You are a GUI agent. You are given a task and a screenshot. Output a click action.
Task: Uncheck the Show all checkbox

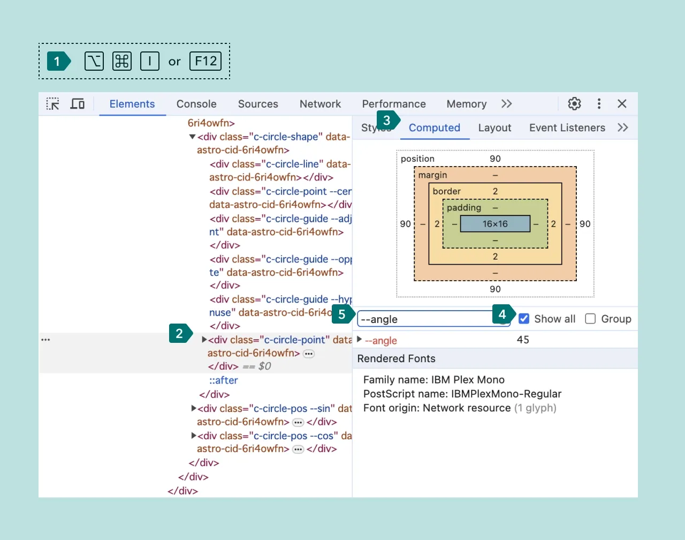(524, 319)
